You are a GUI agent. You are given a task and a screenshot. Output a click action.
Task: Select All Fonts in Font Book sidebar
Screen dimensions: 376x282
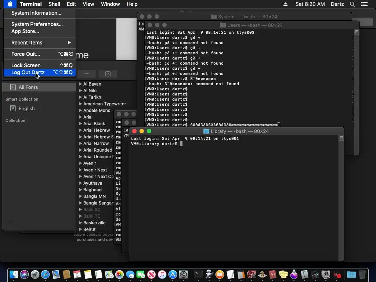(x=39, y=87)
